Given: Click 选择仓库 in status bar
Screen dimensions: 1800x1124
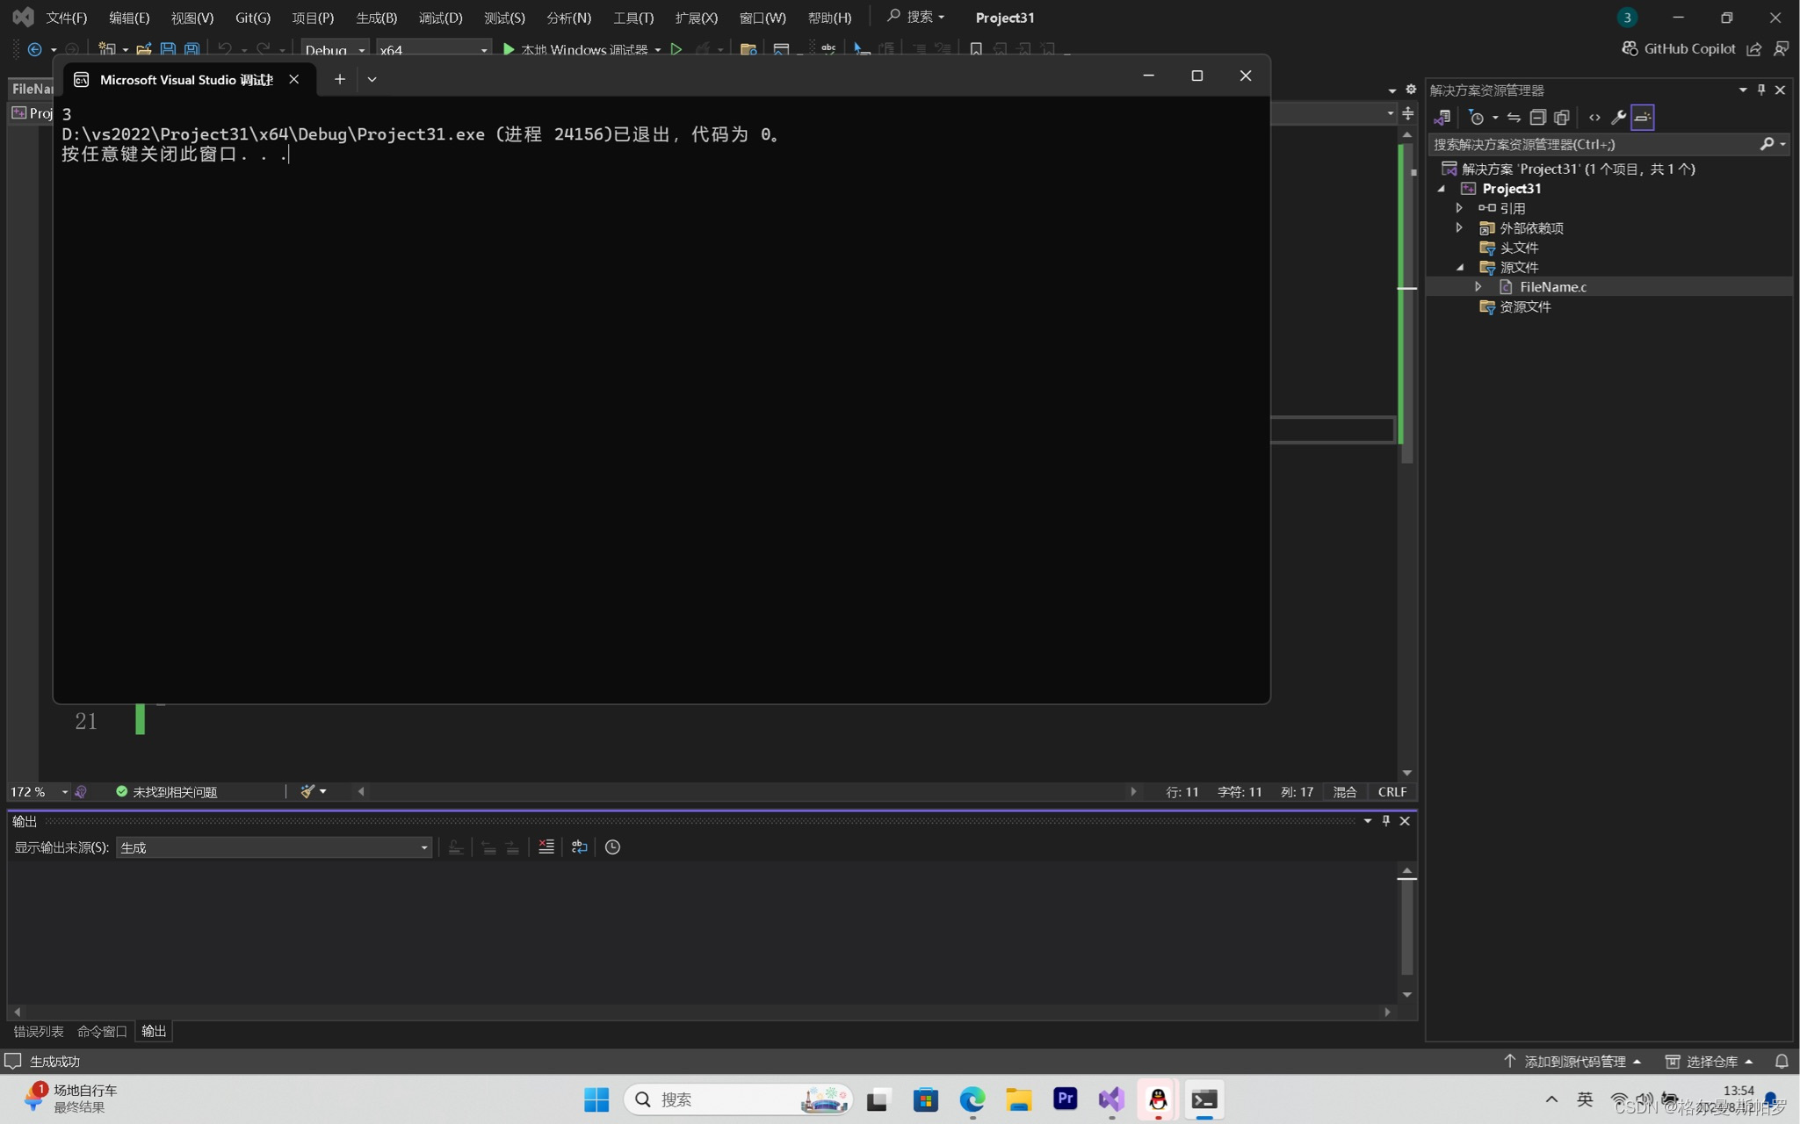Looking at the screenshot, I should 1710,1061.
